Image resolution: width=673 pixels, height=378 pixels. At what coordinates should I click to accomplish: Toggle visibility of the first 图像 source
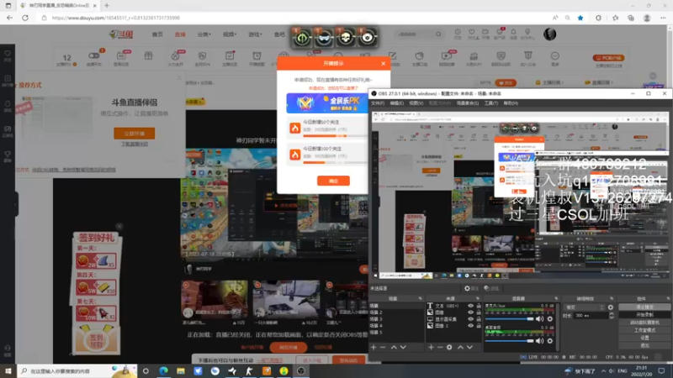[x=471, y=312]
